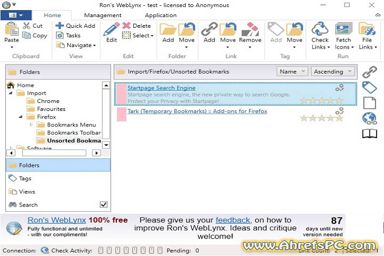Screen dimensions: 384x256
Task: Add a folder with Folder group Add
Action: [168, 33]
